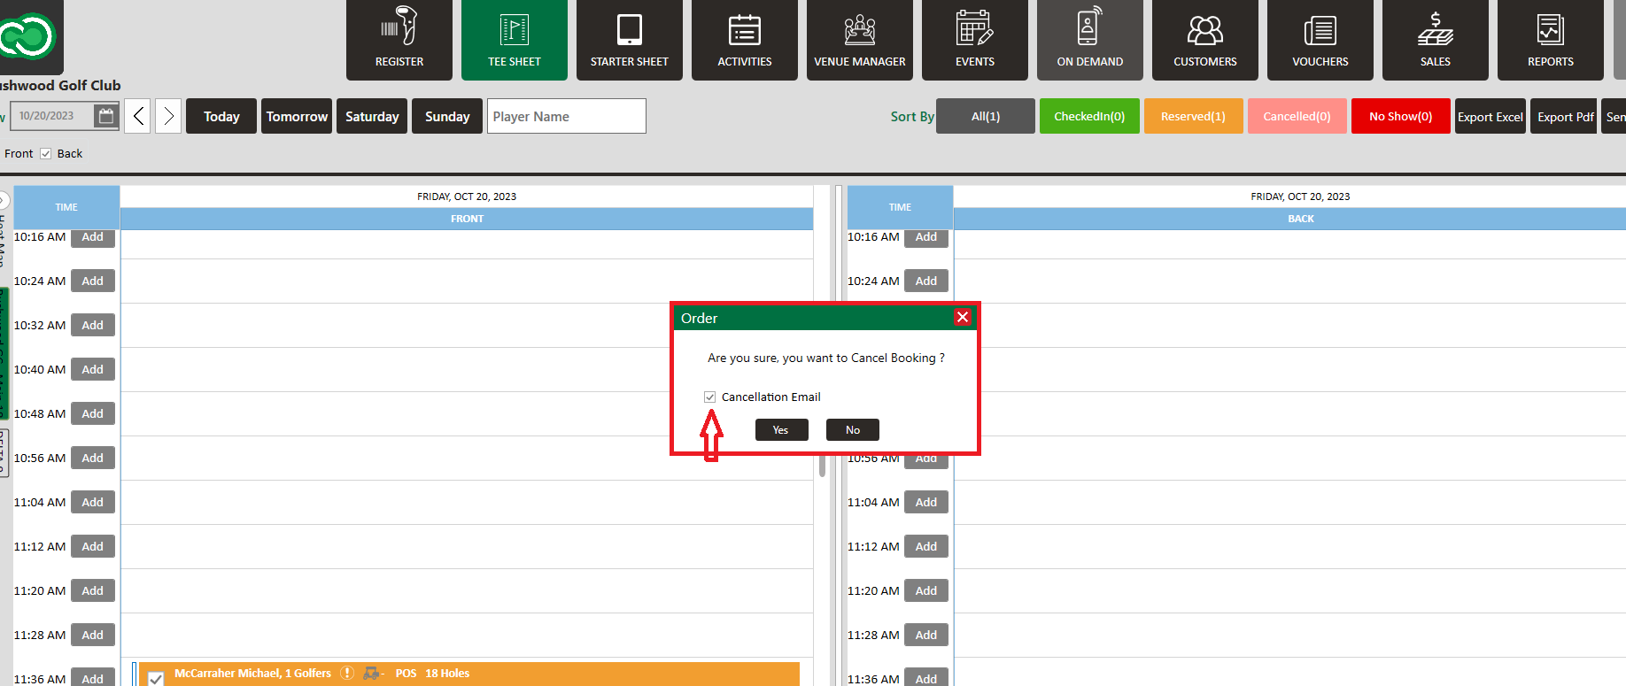Click the Player Name search field
The width and height of the screenshot is (1626, 686).
click(x=567, y=116)
